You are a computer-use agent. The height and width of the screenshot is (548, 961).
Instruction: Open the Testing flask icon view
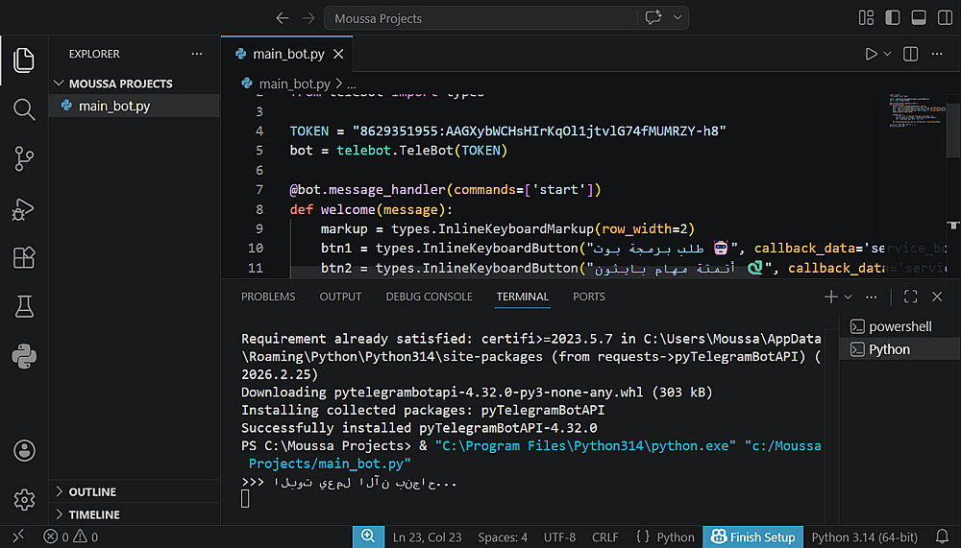coord(24,307)
